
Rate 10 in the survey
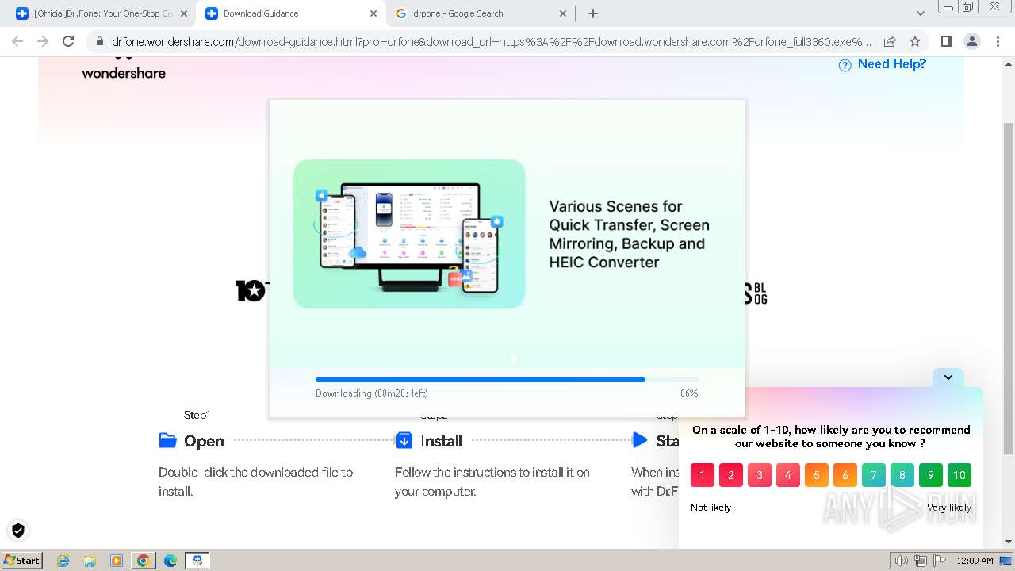click(x=959, y=475)
